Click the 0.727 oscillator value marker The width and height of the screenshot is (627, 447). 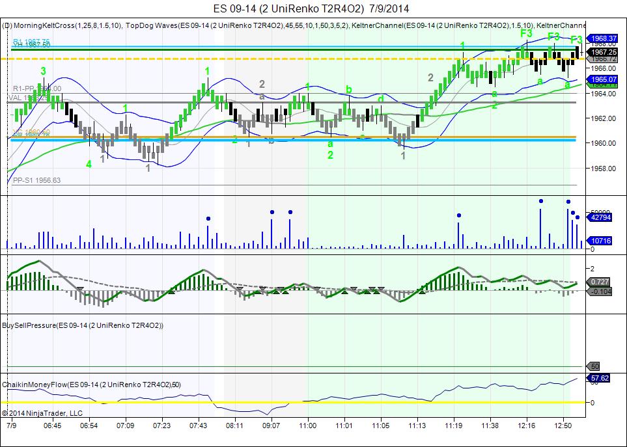(598, 282)
